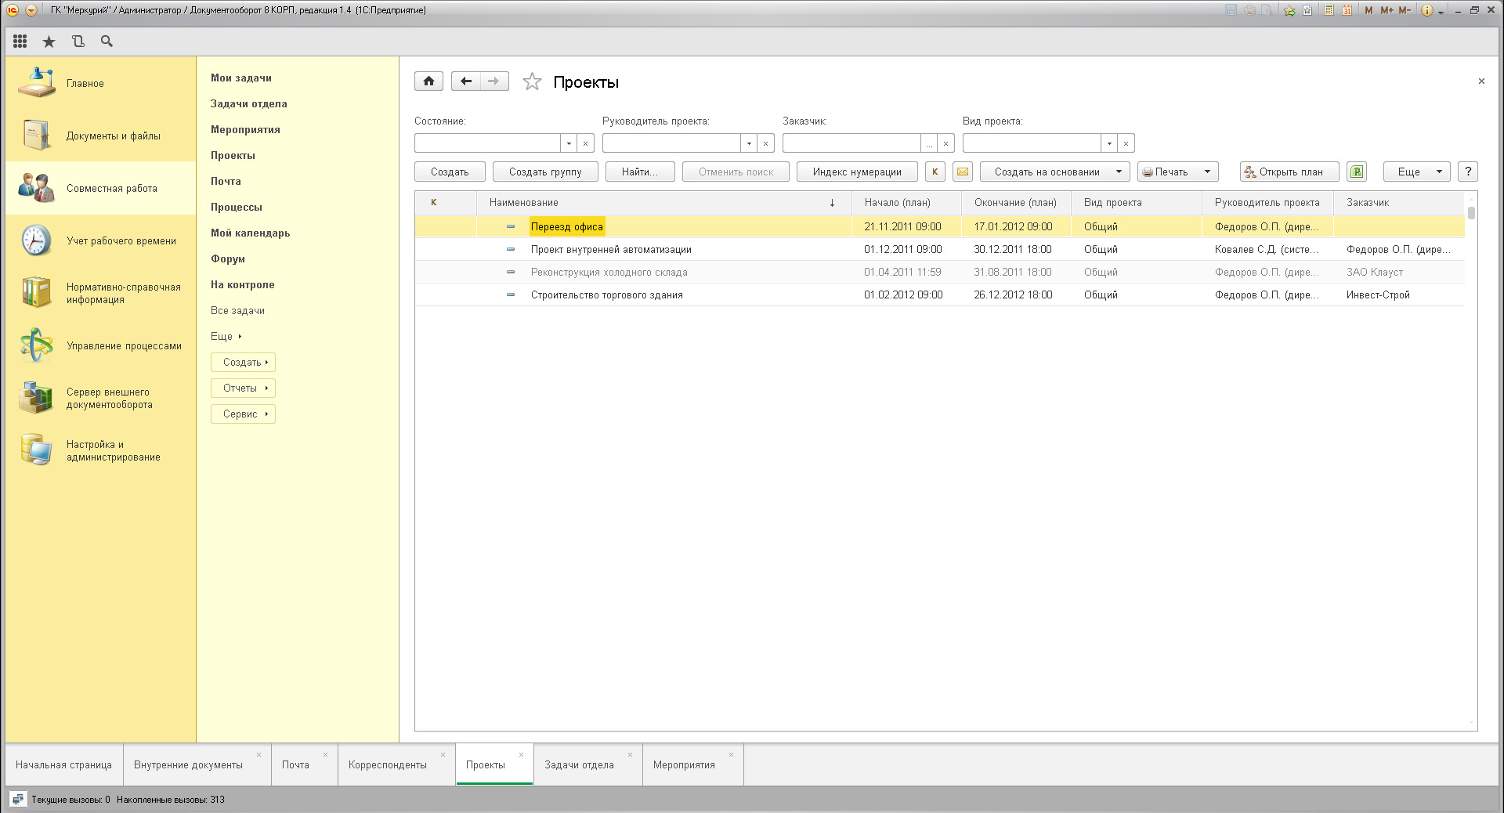Click the M- button in title bar
Image resolution: width=1504 pixels, height=813 pixels.
tap(1405, 10)
